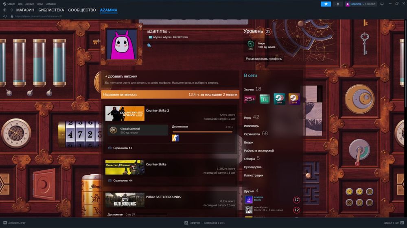Click Достижения 0 из 37 for PUBG
Screen dimensions: 407x228
[121, 215]
